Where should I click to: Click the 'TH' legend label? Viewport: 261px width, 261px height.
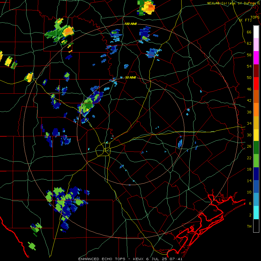click(249, 226)
